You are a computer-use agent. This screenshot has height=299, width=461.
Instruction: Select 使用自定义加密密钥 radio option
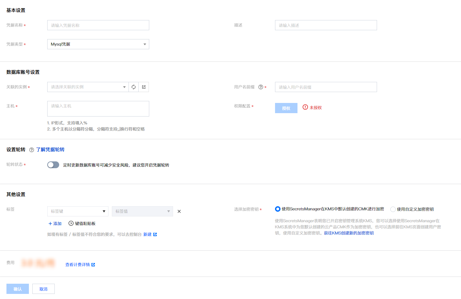[393, 209]
